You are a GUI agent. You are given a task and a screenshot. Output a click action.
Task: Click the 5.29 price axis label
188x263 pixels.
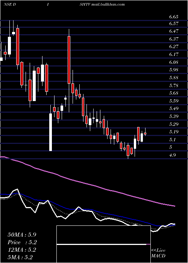174,124
